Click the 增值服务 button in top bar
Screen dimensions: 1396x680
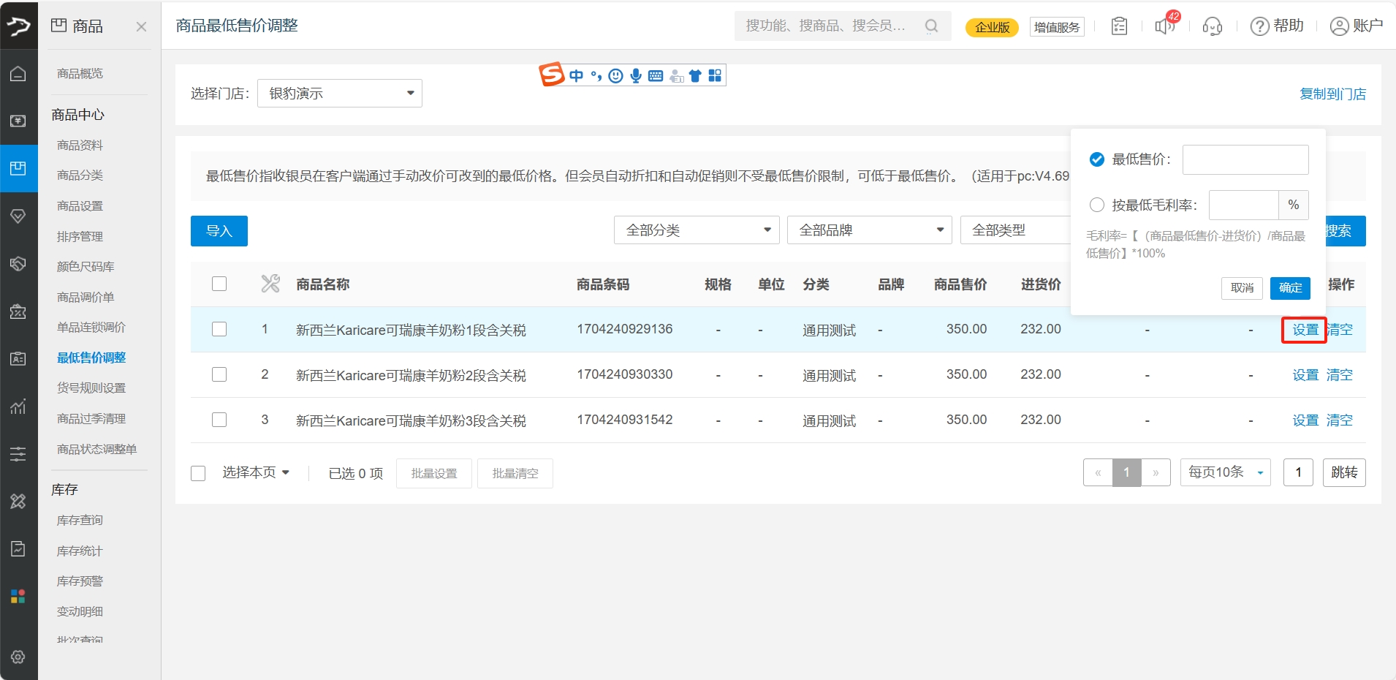(x=1057, y=27)
